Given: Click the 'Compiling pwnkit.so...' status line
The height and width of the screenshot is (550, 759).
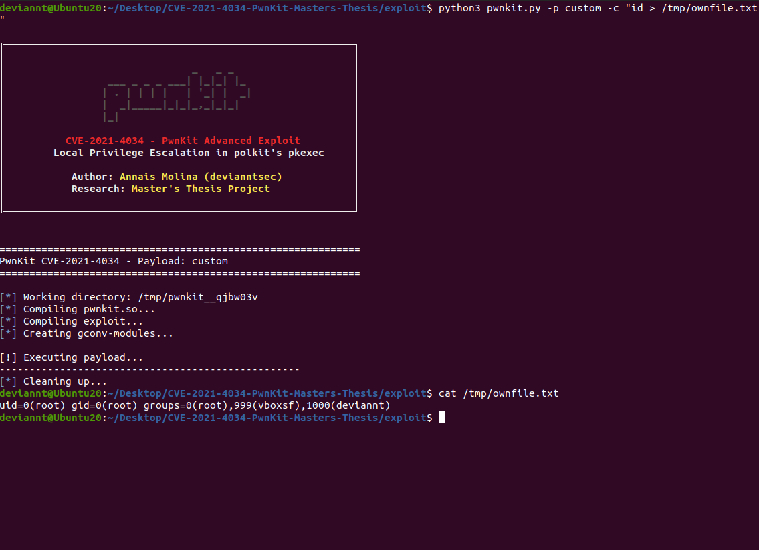Looking at the screenshot, I should click(78, 309).
